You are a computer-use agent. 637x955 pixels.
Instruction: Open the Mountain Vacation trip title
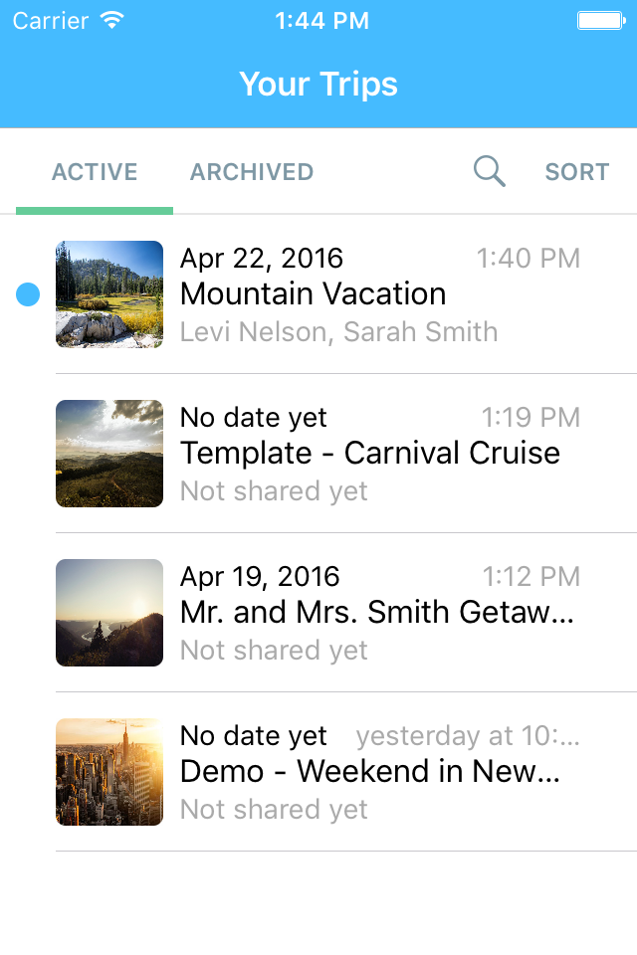314,294
